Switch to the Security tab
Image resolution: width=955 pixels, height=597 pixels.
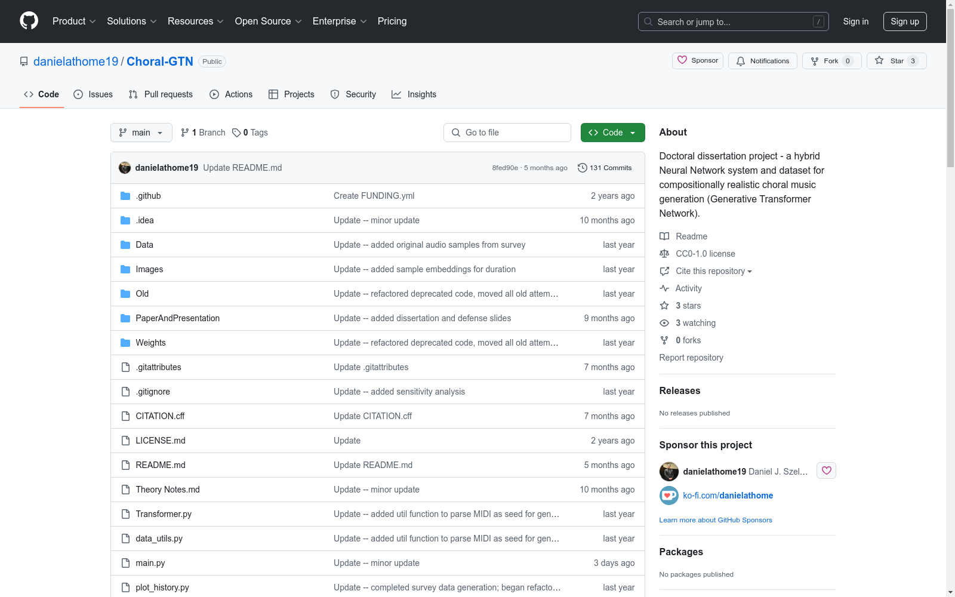[353, 94]
